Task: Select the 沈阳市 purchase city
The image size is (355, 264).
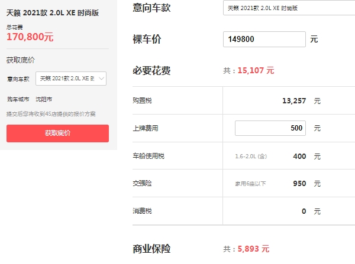Action: point(44,100)
